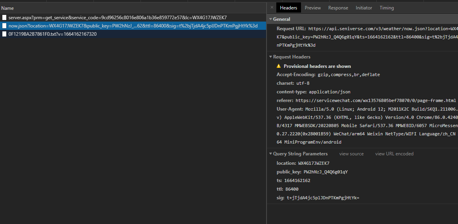
Task: Click the User-Agent header value
Action: point(367,126)
